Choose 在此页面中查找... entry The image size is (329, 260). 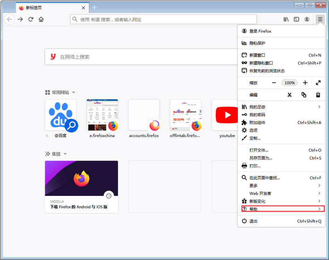click(281, 178)
